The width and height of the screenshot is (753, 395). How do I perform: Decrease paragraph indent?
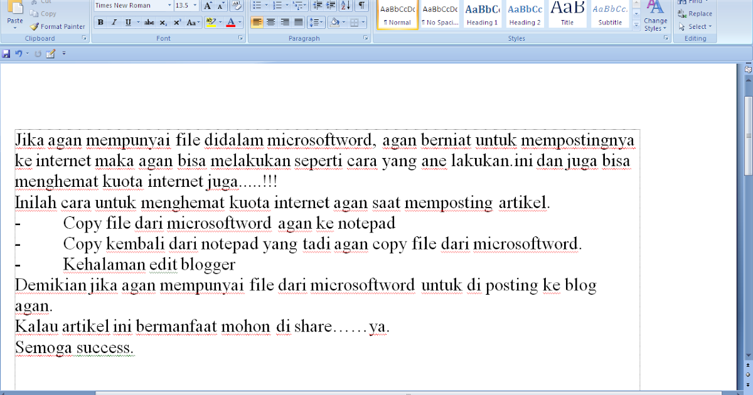[317, 5]
